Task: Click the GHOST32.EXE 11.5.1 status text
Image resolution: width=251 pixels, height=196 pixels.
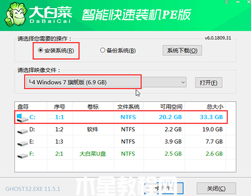Action: (x=32, y=189)
